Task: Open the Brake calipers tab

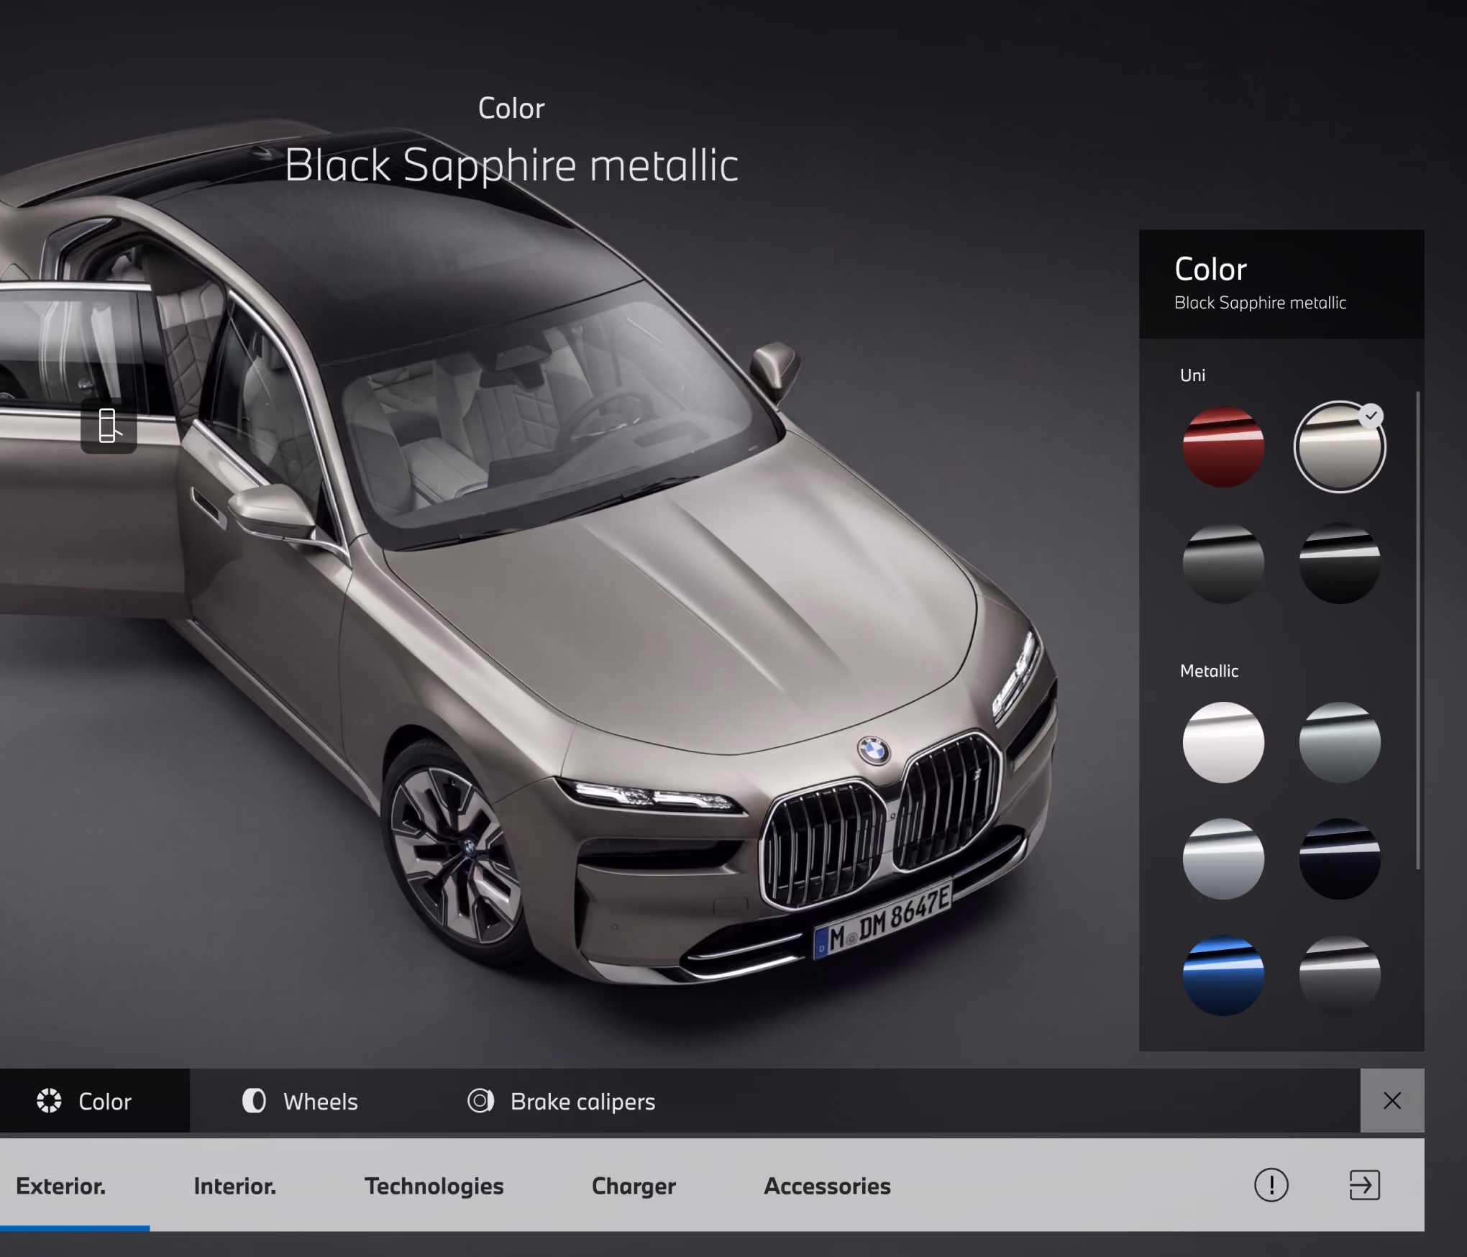Action: tap(562, 1101)
